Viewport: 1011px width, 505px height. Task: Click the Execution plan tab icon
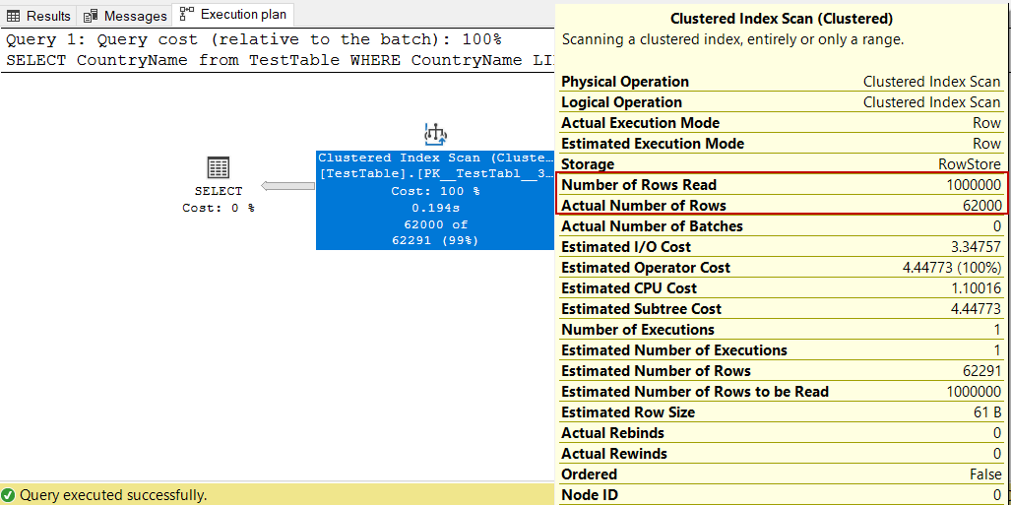[x=186, y=15]
